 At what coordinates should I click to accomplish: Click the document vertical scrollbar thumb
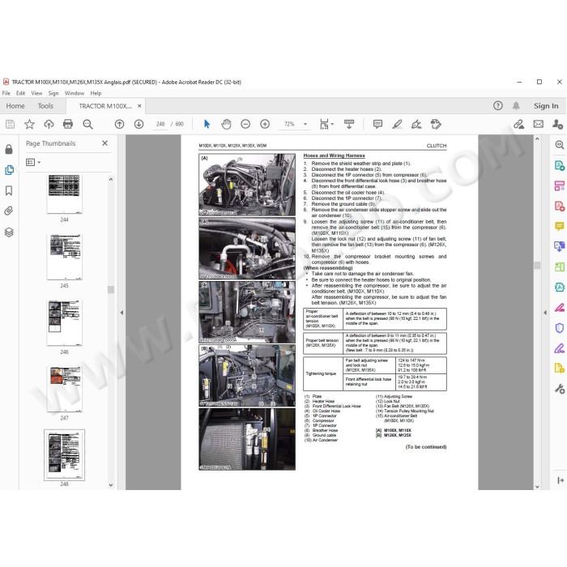pyautogui.click(x=537, y=266)
